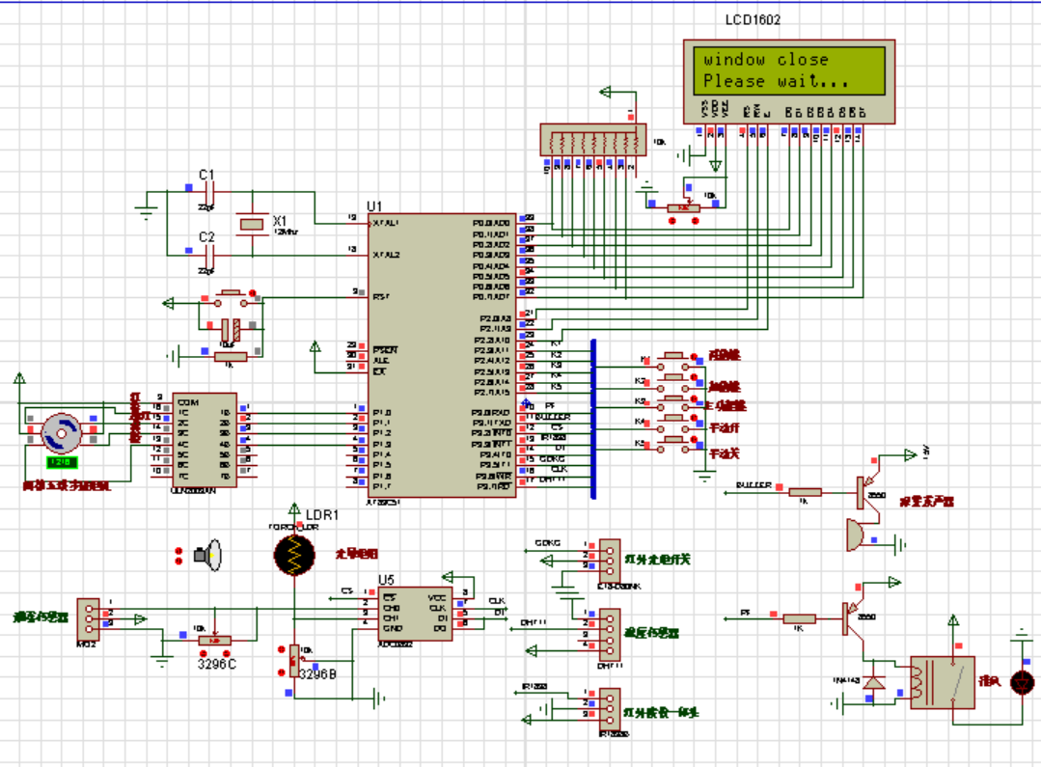Select the buzzer sounder component
The image size is (1041, 767).
856,535
